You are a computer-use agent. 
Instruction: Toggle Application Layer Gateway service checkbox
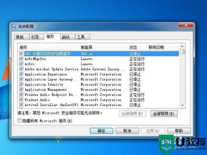pos(21,79)
